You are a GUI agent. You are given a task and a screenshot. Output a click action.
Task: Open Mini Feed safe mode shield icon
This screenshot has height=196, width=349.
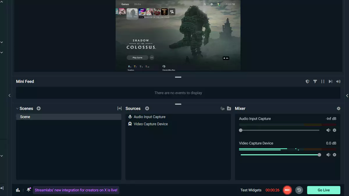[307, 82]
